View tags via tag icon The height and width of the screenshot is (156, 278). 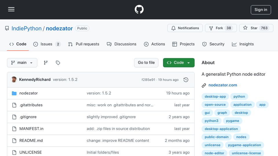(58, 63)
